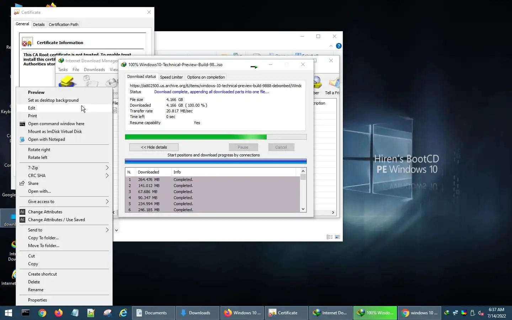This screenshot has width=512, height=320.
Task: Choose Set as desktop background
Action: coord(64,100)
